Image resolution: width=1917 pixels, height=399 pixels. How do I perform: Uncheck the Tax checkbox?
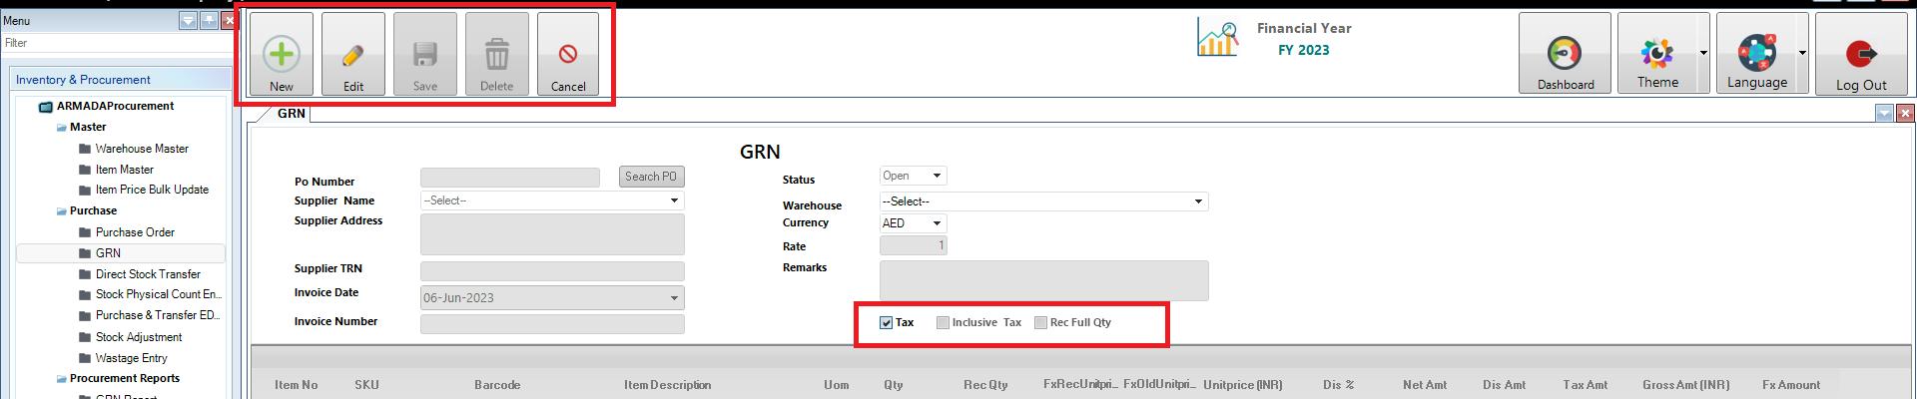(886, 323)
